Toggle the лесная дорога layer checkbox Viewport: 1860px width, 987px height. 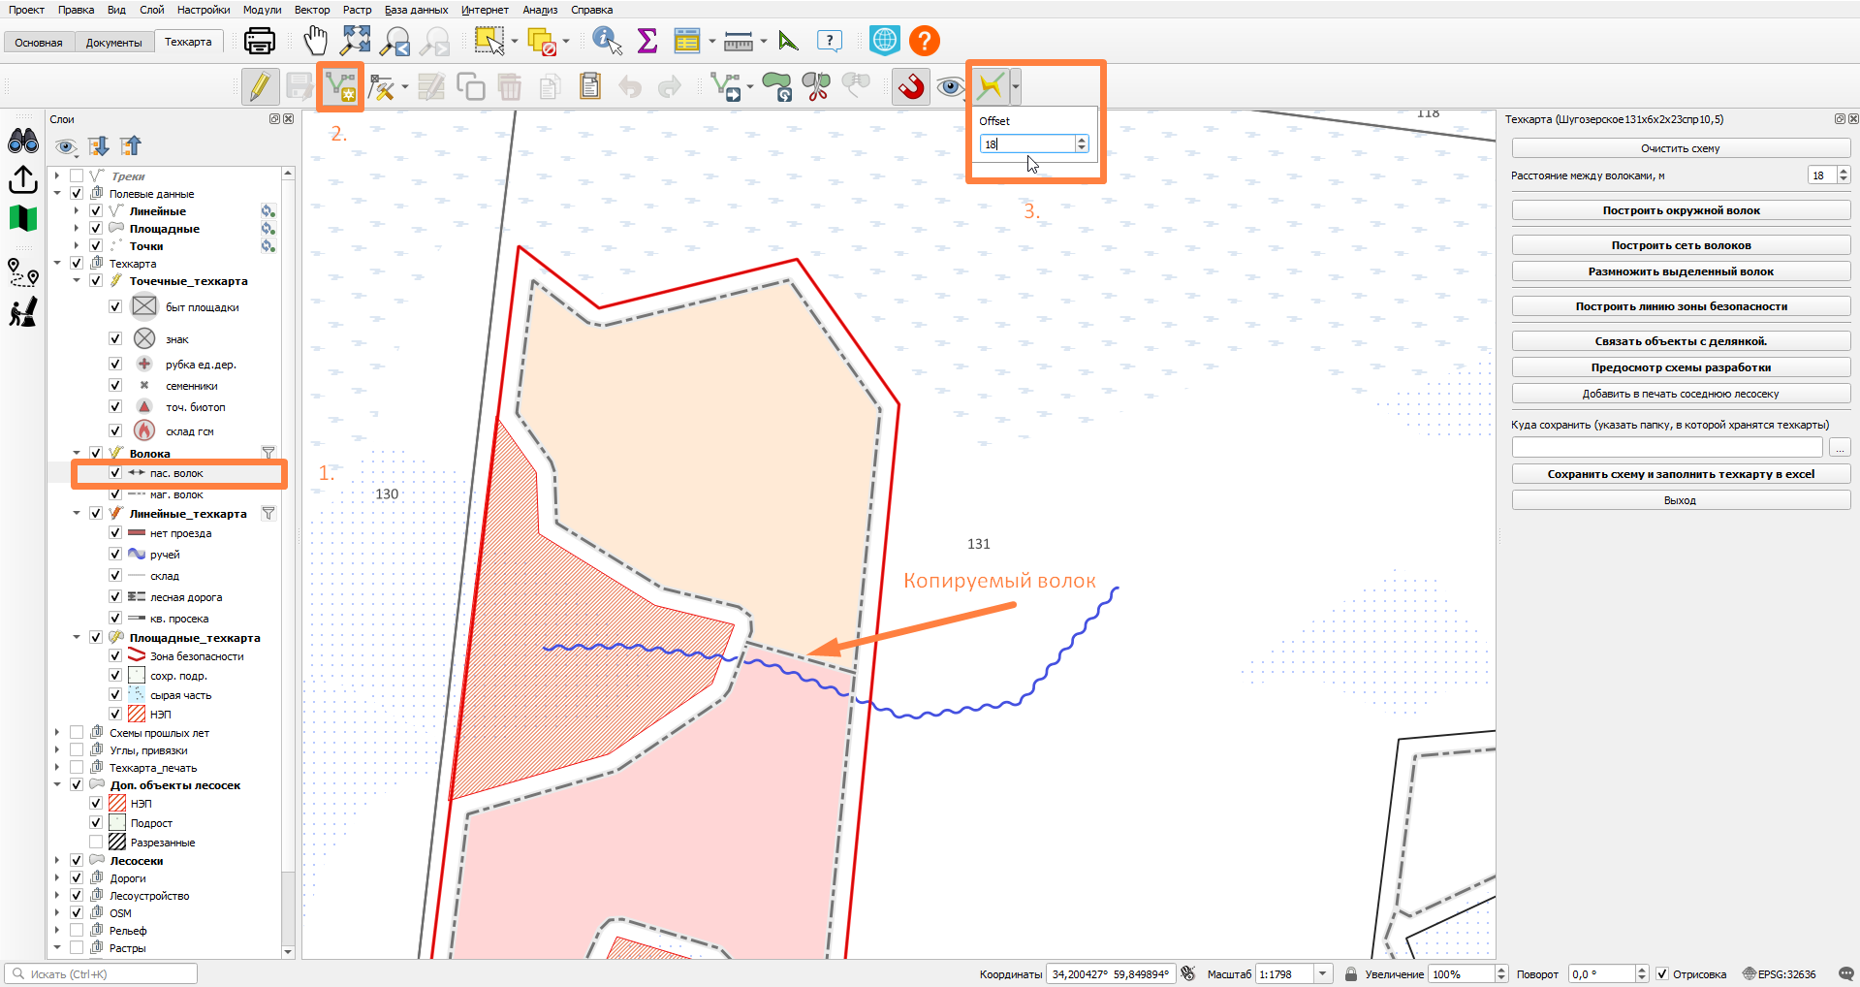[115, 597]
